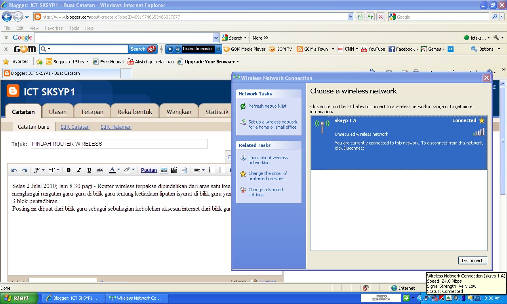Screen dimensions: 507x304
Task: Select the sksyp 1 A network entry
Action: pos(399,143)
